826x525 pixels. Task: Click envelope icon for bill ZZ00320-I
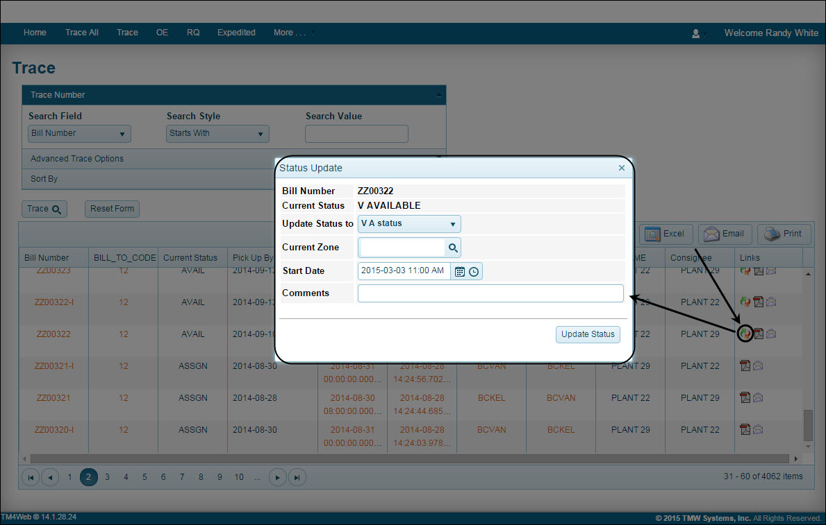(x=758, y=429)
